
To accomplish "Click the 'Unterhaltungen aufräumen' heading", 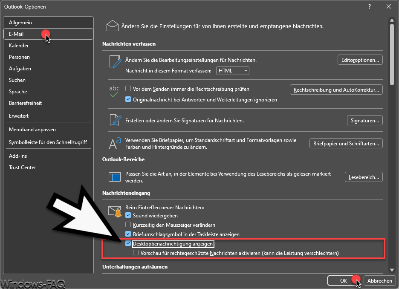I will [x=135, y=266].
